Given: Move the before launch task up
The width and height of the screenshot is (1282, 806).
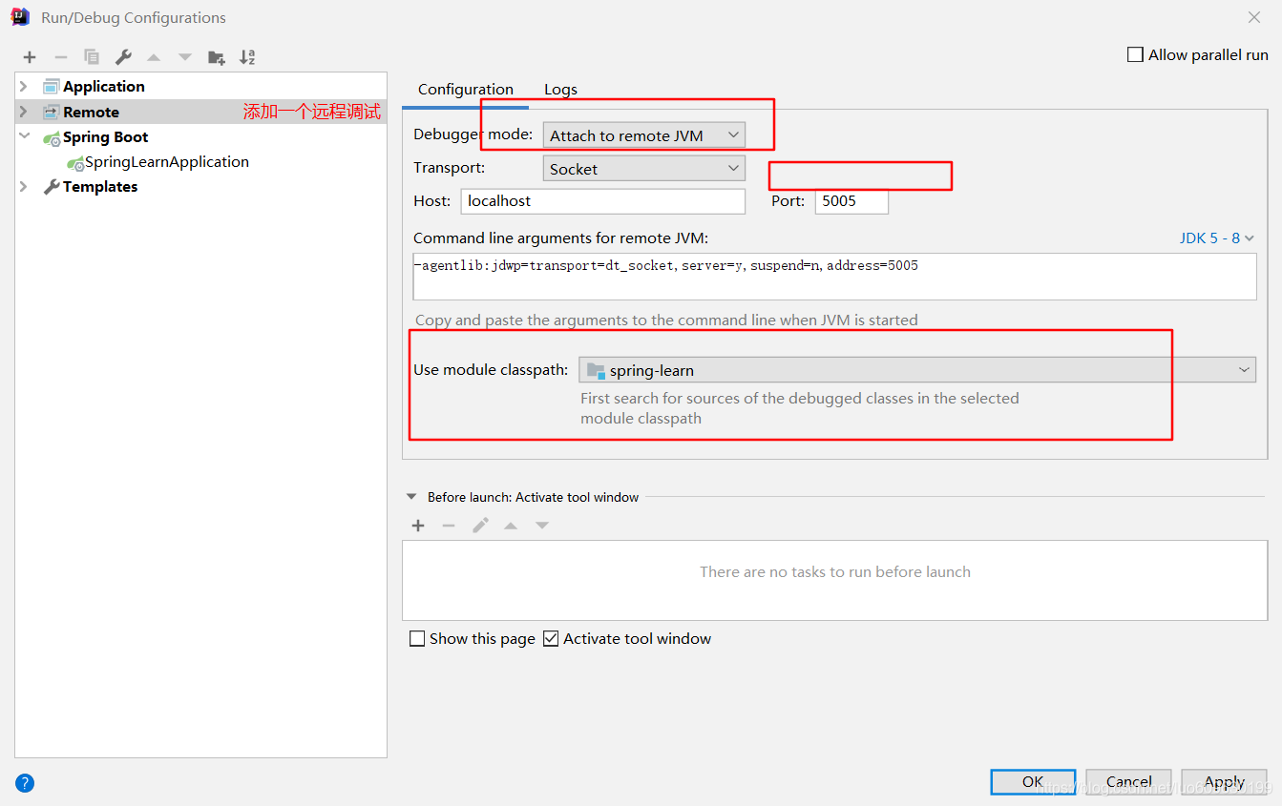Looking at the screenshot, I should (511, 526).
